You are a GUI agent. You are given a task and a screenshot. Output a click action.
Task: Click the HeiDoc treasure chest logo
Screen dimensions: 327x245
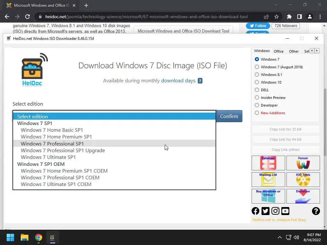[x=34, y=70]
